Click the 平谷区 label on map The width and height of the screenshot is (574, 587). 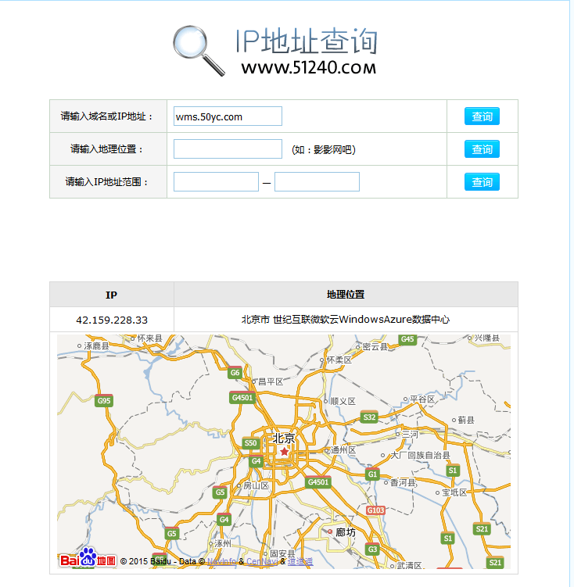point(422,399)
